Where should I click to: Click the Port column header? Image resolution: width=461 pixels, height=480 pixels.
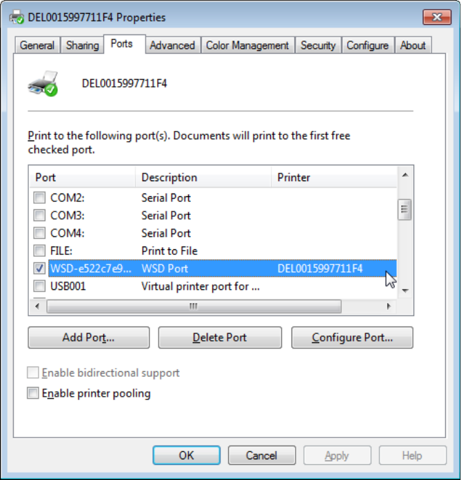coord(81,178)
